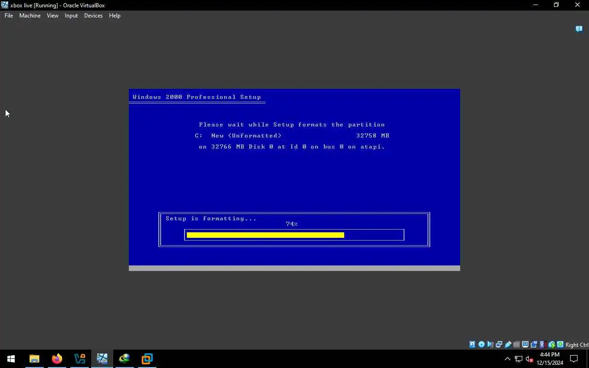Click the display indicator icon
589x368 pixels.
[525, 345]
